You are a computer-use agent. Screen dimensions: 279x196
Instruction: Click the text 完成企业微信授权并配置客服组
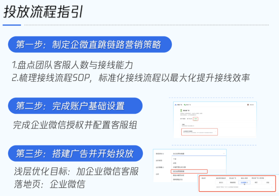75,125
